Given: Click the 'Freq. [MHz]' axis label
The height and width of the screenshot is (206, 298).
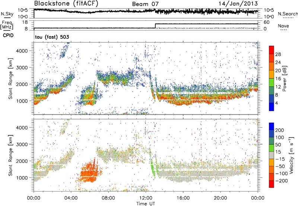Looking at the screenshot, I should click(x=7, y=25).
